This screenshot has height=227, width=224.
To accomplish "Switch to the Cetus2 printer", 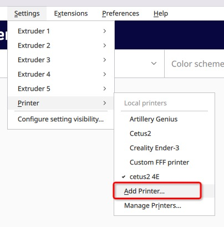I will click(164, 133).
